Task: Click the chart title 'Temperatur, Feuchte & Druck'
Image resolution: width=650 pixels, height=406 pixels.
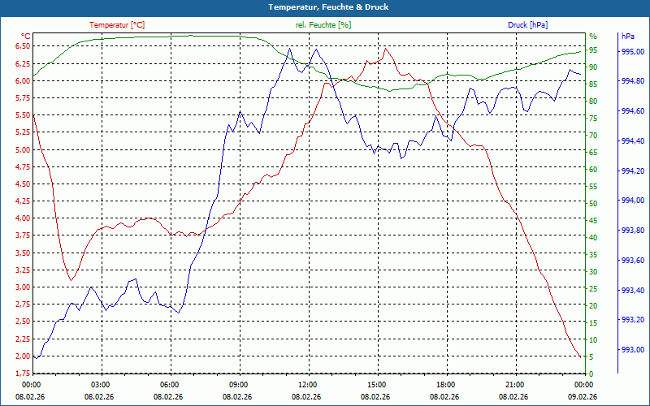Action: (328, 7)
